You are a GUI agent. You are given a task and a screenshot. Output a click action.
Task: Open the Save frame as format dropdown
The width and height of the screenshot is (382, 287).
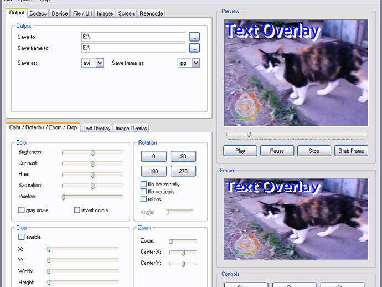(189, 63)
